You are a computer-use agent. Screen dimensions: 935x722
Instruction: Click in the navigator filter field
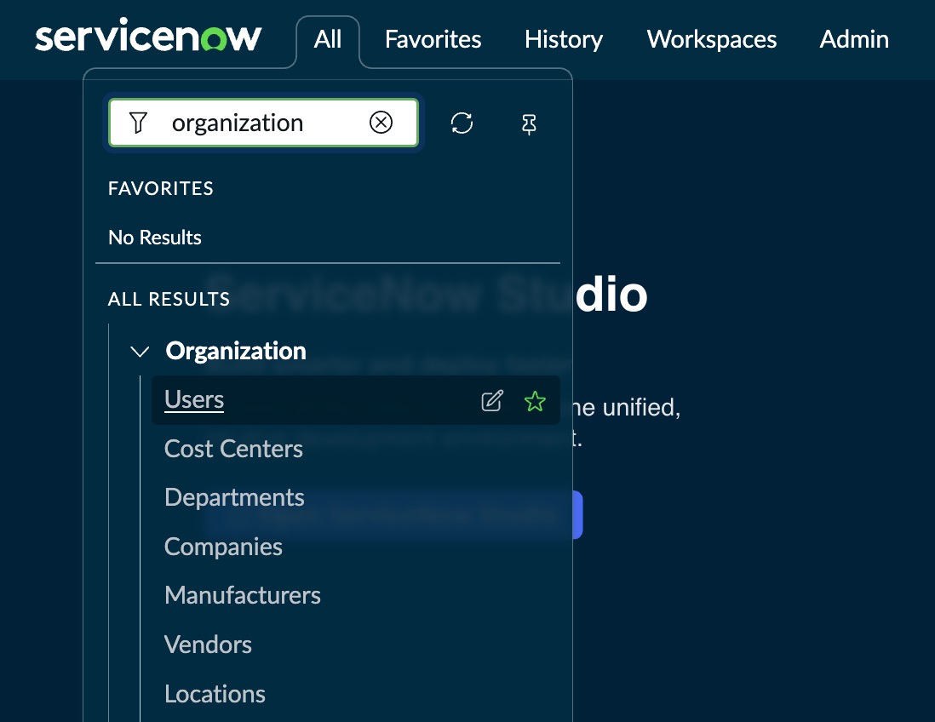[263, 123]
